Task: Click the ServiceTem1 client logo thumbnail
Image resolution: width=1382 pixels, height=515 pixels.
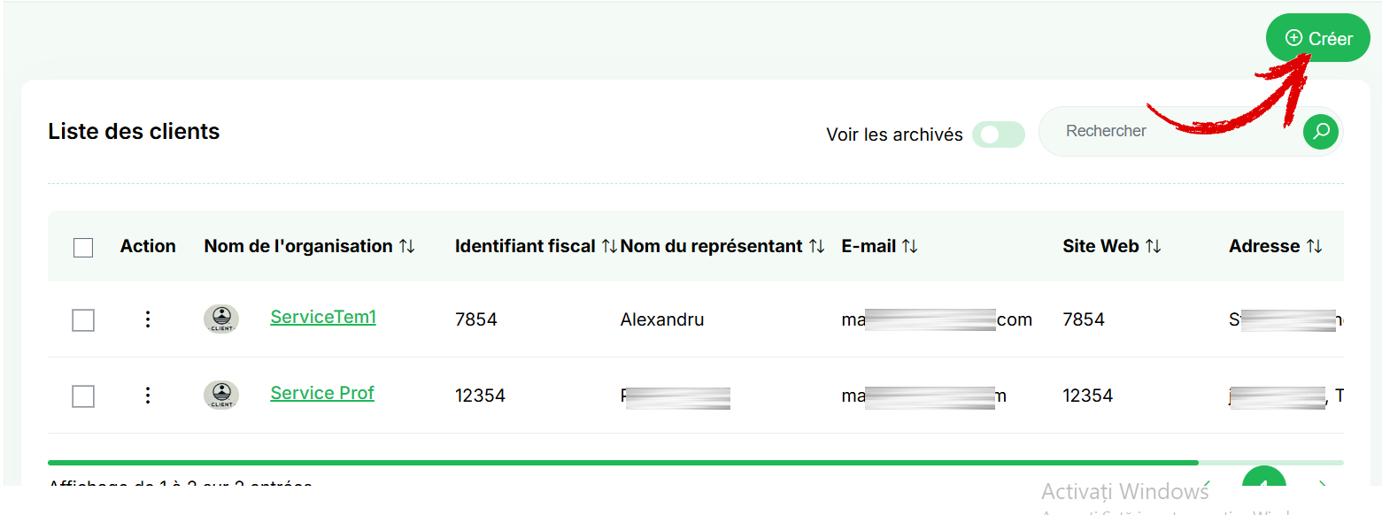Action: [221, 319]
